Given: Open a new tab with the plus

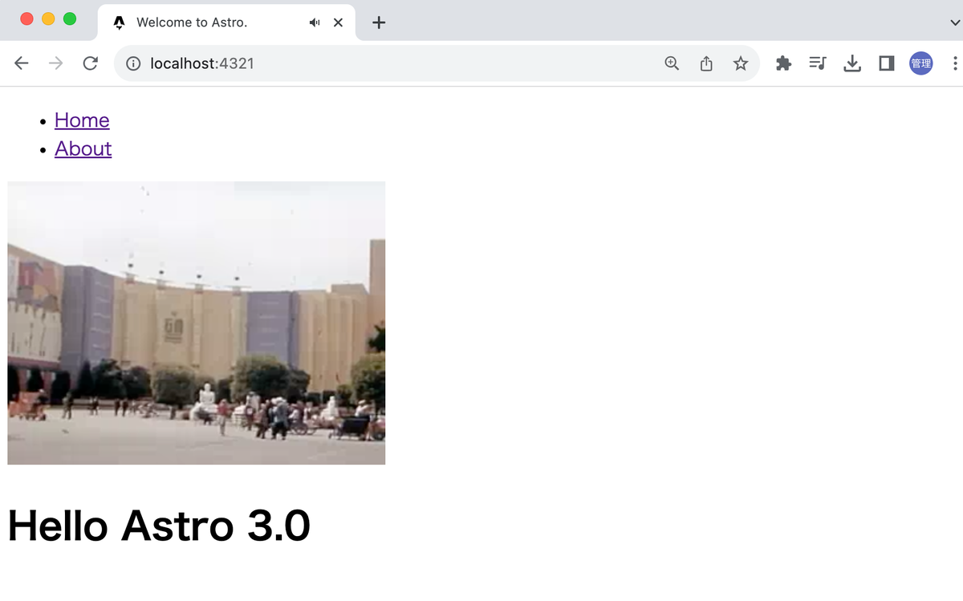Looking at the screenshot, I should click(378, 22).
